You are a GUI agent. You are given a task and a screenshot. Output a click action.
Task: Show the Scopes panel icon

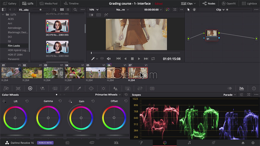click(x=242, y=88)
